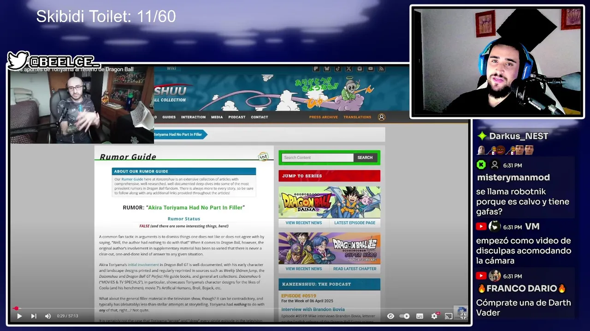This screenshot has width=590, height=331.
Task: Open the MEDIA menu
Action: (x=217, y=117)
